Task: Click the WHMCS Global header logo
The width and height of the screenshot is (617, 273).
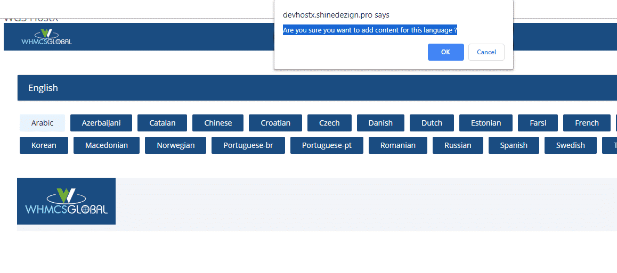Action: pyautogui.click(x=46, y=37)
